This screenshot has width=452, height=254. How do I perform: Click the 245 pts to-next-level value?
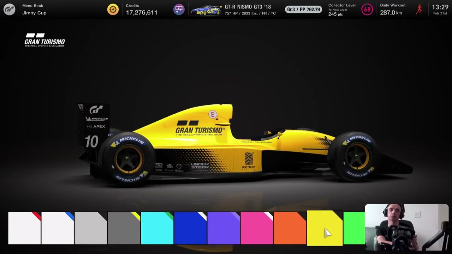click(x=335, y=14)
